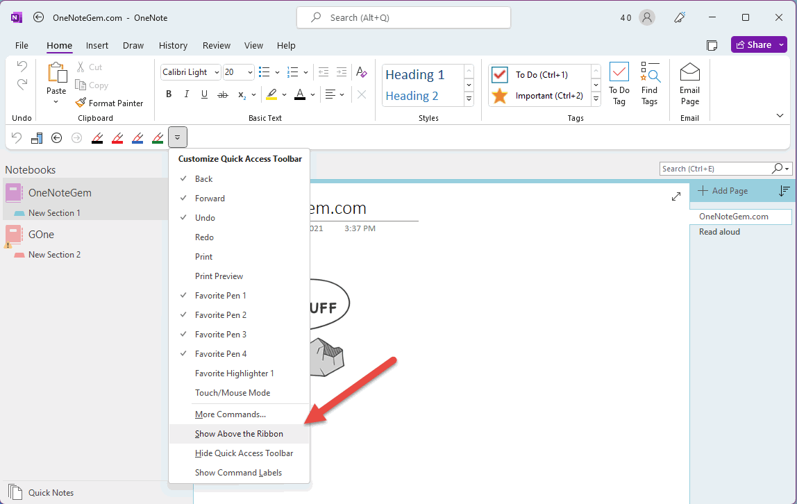Choose Show Above the Ribbon
797x504 pixels.
point(239,433)
